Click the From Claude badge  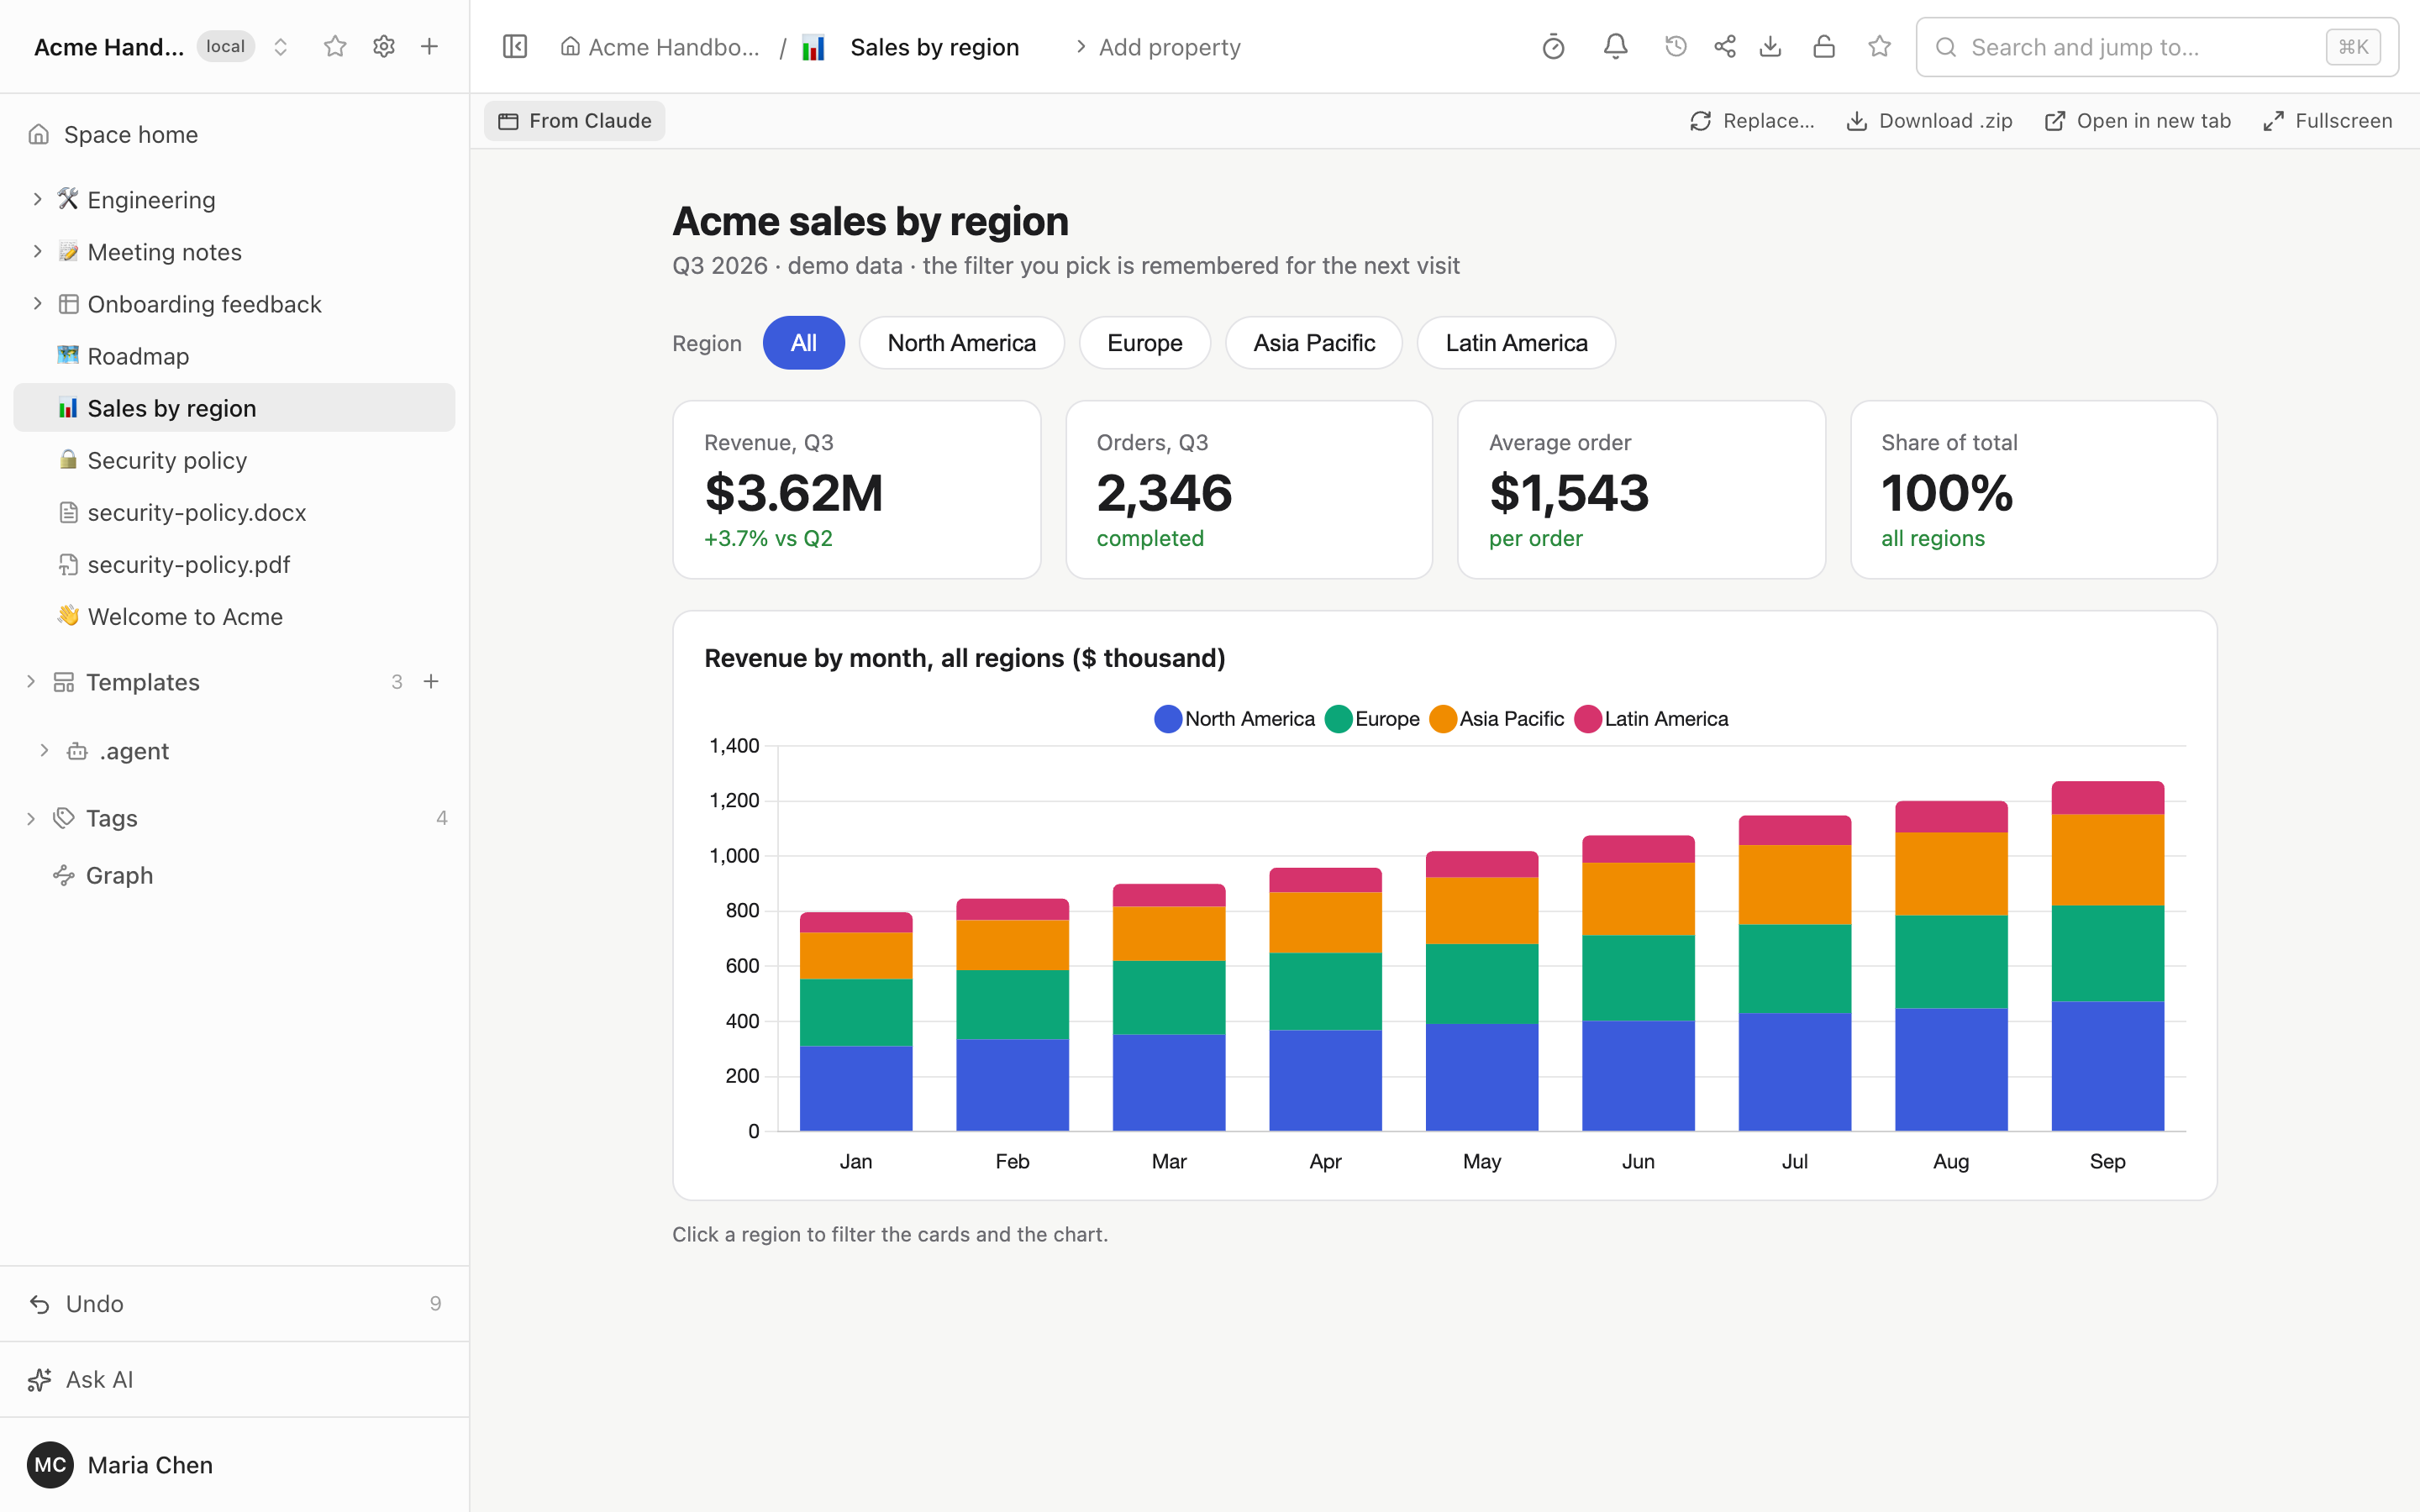click(x=575, y=121)
